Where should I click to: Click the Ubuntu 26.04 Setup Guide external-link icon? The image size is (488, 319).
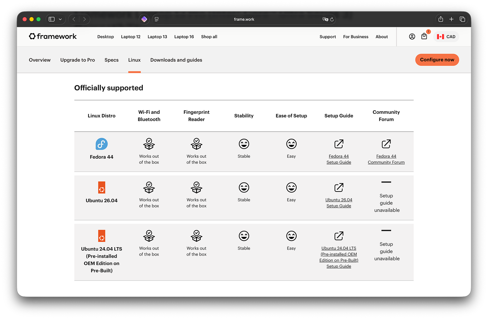(x=339, y=188)
